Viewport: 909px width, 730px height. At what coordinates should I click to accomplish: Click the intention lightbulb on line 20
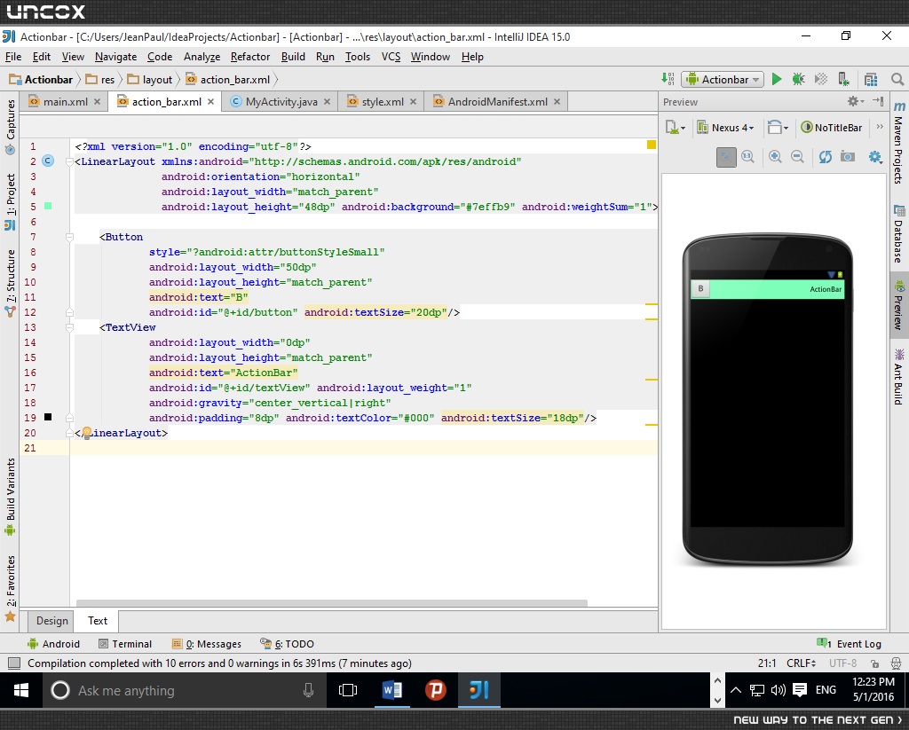click(87, 432)
